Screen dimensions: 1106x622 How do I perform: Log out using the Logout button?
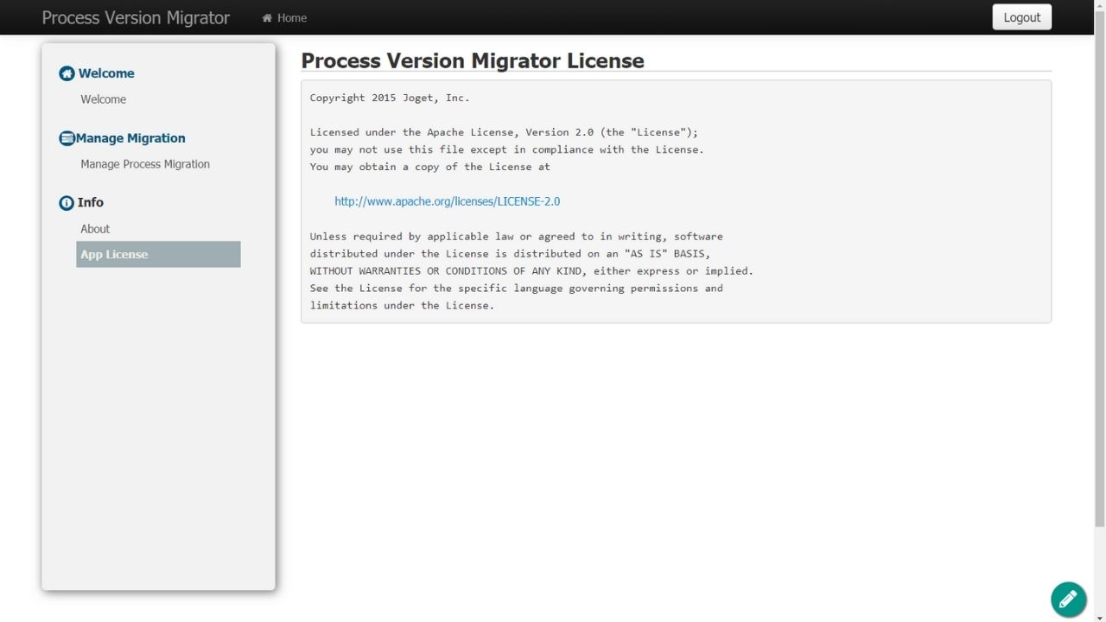[1021, 17]
